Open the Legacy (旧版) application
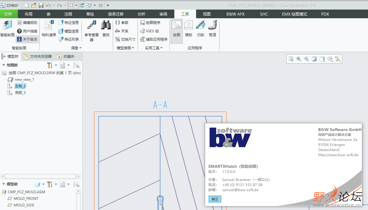368x210 pixels. coord(201,29)
